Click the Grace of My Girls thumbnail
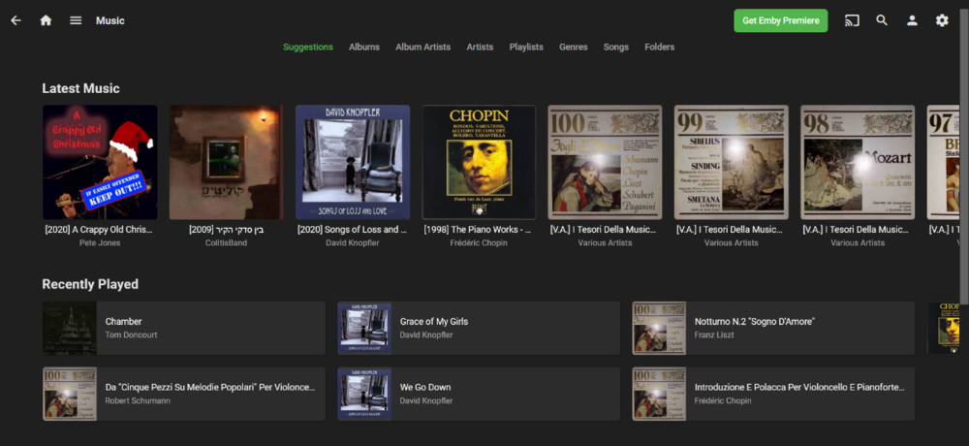 click(x=364, y=328)
